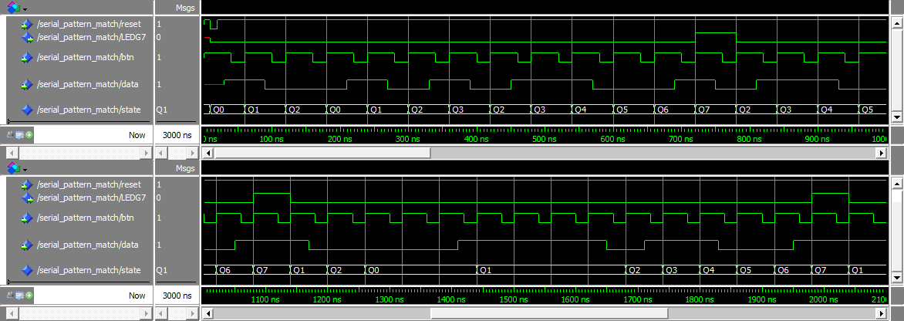This screenshot has height=321, width=904.
Task: Select /serial_pattern_match/state in the top pane
Action: click(x=89, y=110)
